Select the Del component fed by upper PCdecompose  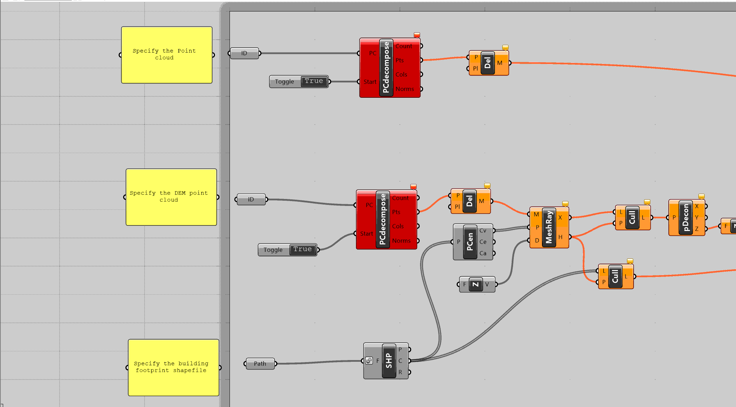pos(487,63)
